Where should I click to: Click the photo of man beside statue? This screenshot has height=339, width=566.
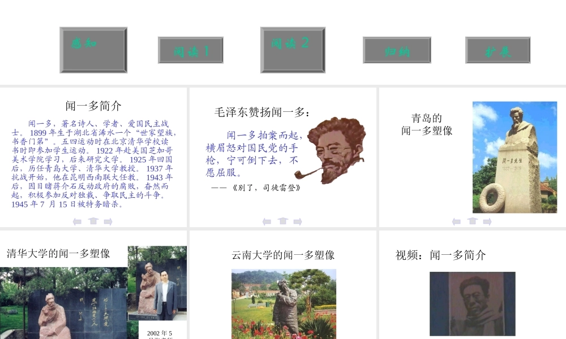tap(157, 283)
